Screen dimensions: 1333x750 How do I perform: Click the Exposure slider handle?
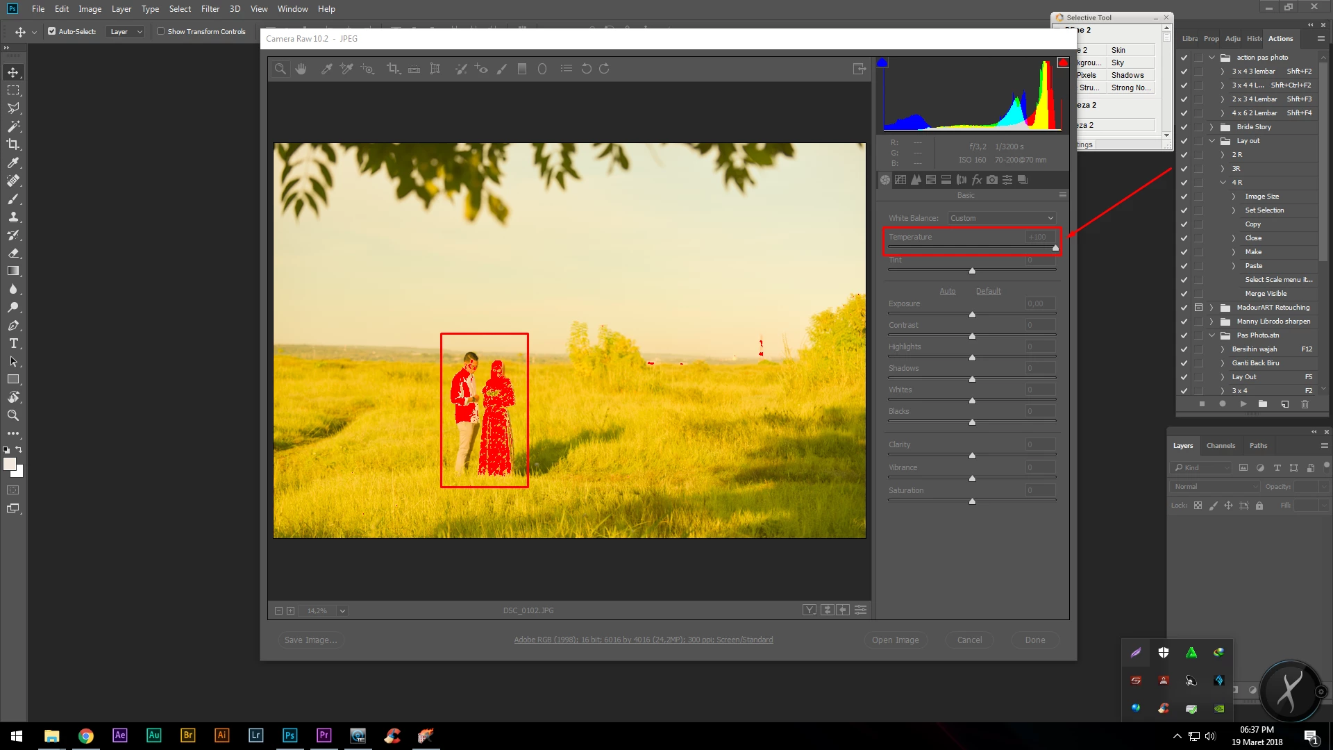click(972, 315)
